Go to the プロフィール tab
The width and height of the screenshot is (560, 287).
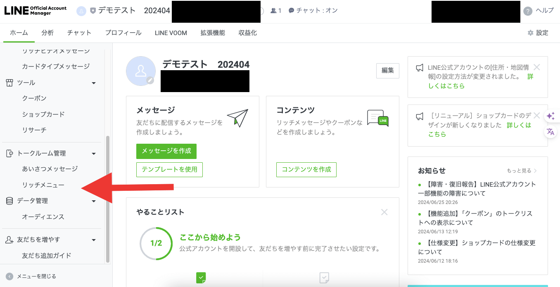(123, 33)
